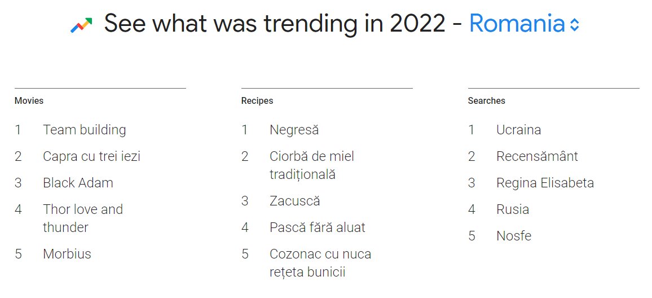
Task: Select the Negresă recipe
Action: 294,130
